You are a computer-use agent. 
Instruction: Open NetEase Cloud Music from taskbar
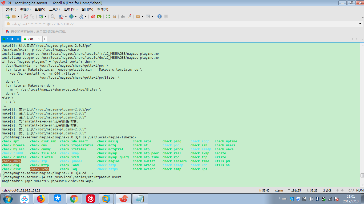[91, 199]
